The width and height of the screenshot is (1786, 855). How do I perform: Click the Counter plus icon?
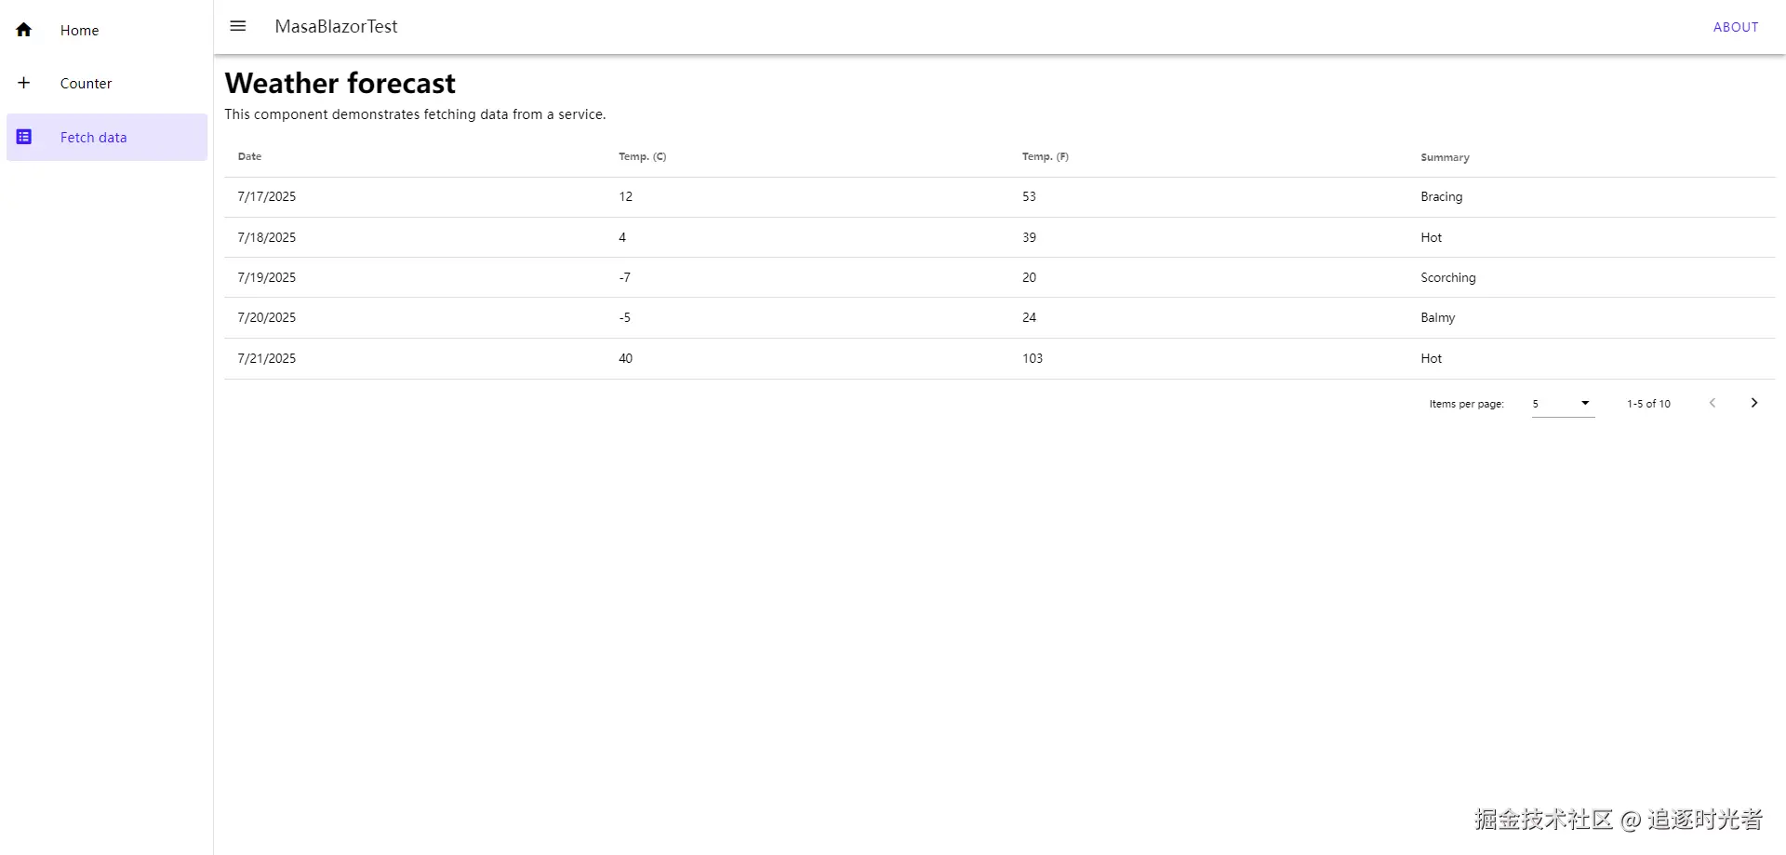(24, 83)
